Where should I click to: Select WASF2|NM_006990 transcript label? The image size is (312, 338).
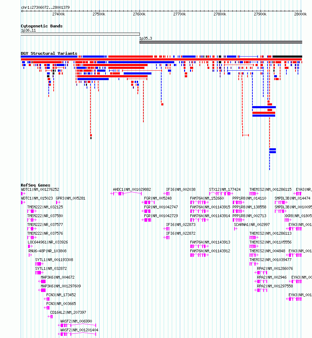[76, 321]
